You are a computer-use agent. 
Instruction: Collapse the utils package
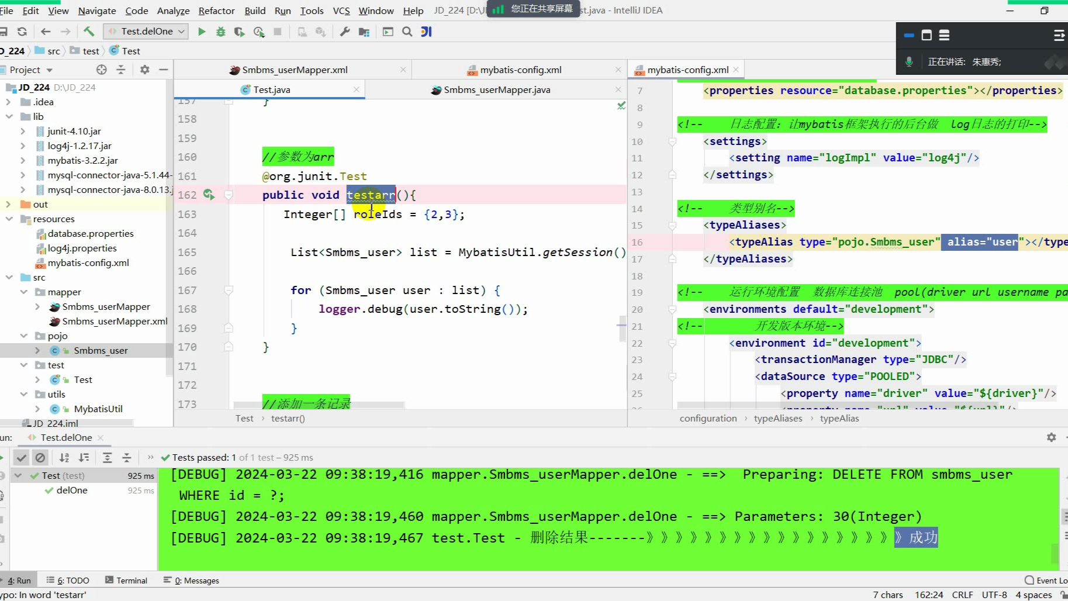point(23,394)
